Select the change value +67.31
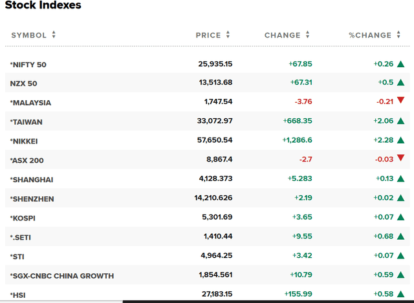Screen dimensions: 414x303 click(x=301, y=83)
